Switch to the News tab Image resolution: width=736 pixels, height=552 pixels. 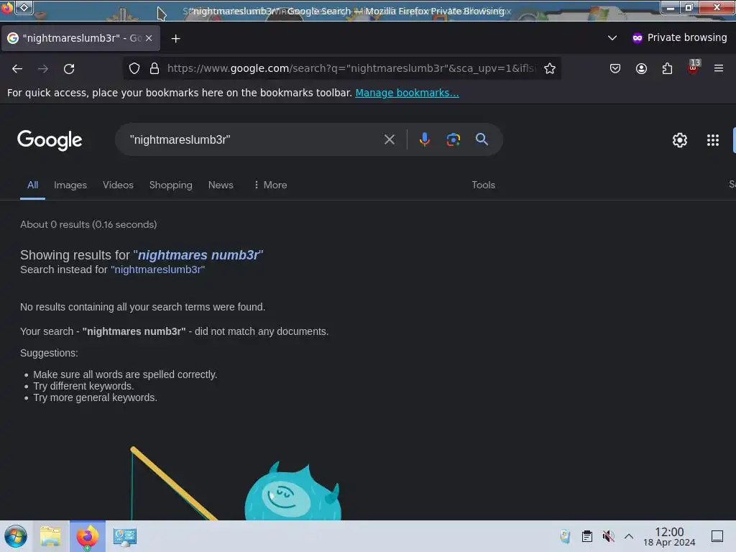pos(221,185)
